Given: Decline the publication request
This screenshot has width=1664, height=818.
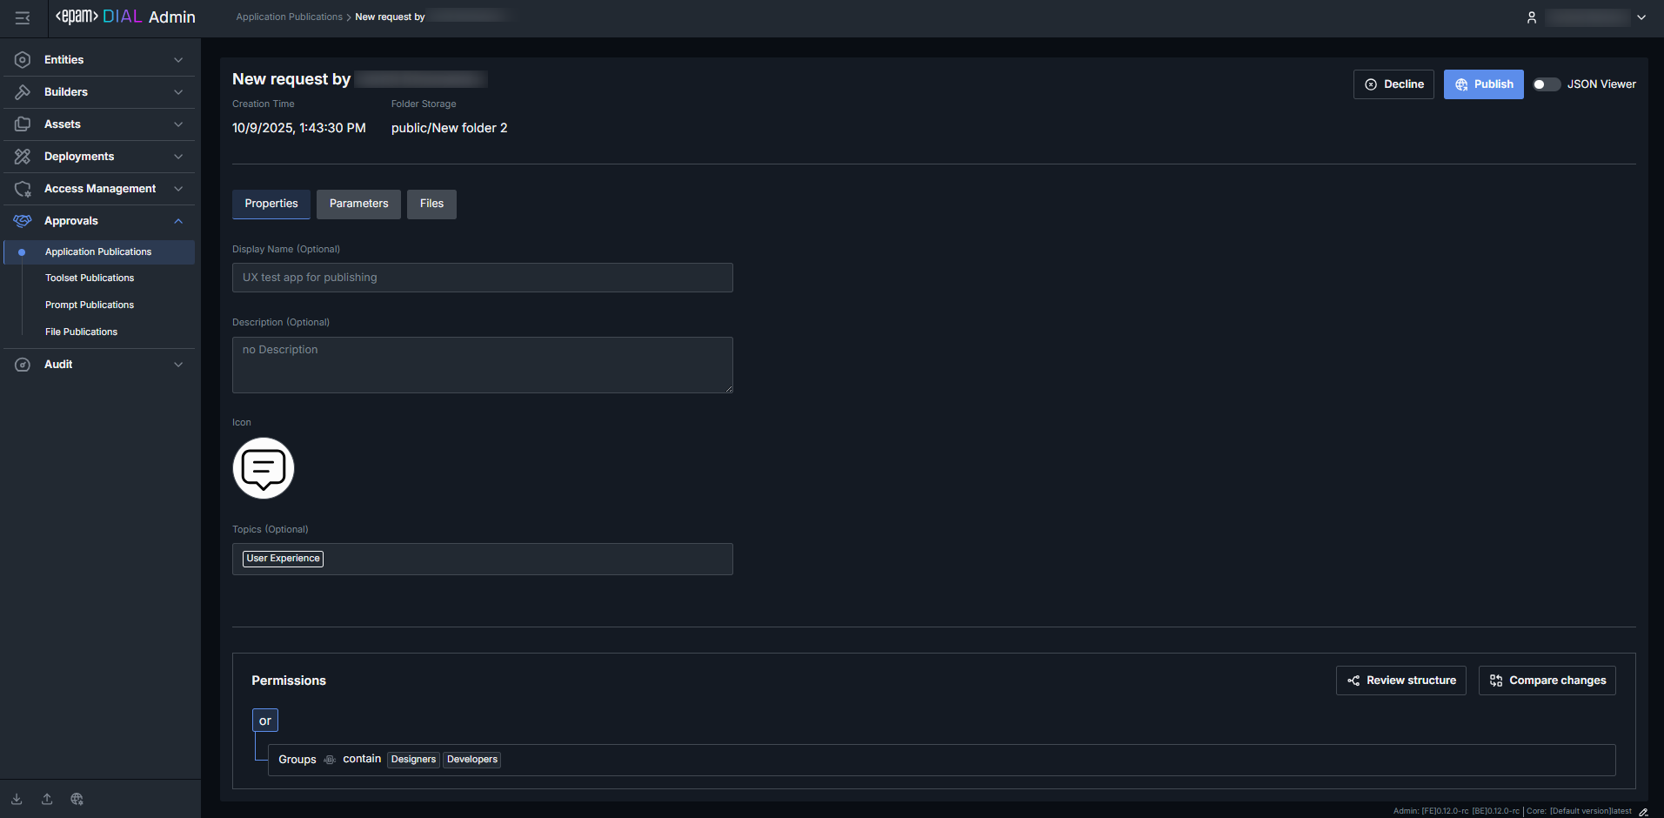Looking at the screenshot, I should pyautogui.click(x=1393, y=84).
